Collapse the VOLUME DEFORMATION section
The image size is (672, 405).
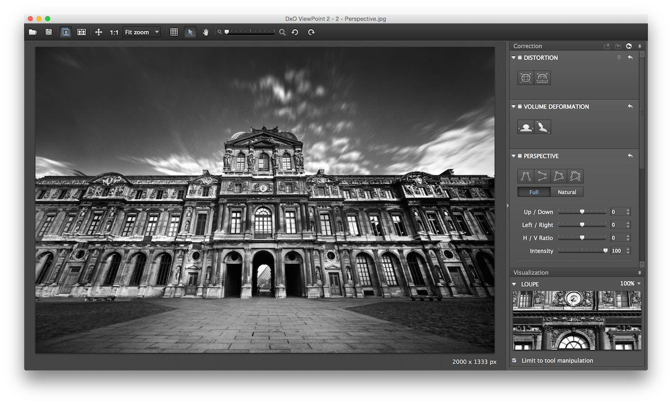[514, 106]
